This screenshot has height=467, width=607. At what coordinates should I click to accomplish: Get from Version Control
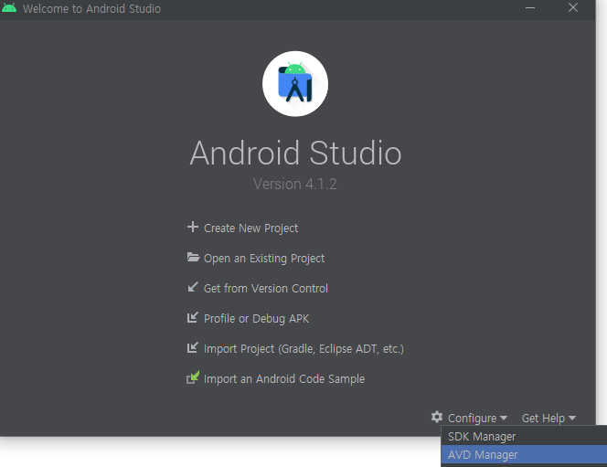pos(265,289)
